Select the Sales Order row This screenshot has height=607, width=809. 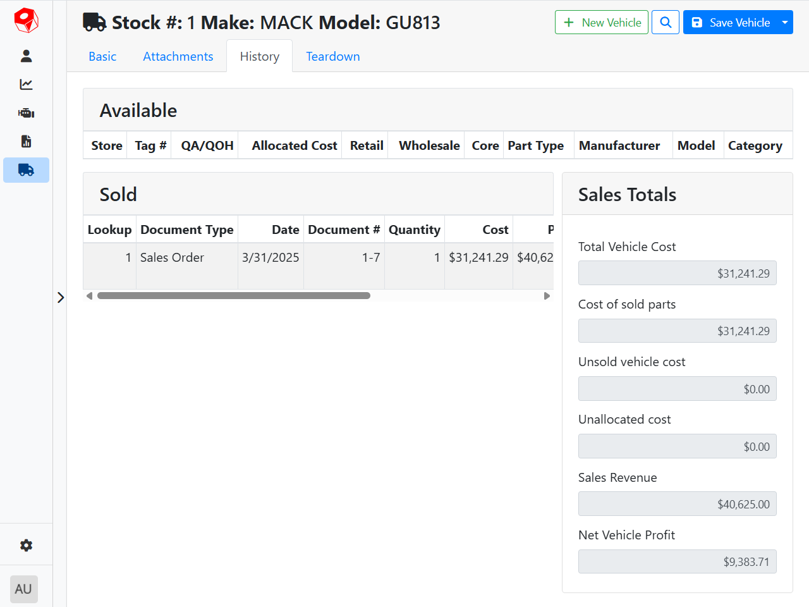click(x=172, y=258)
